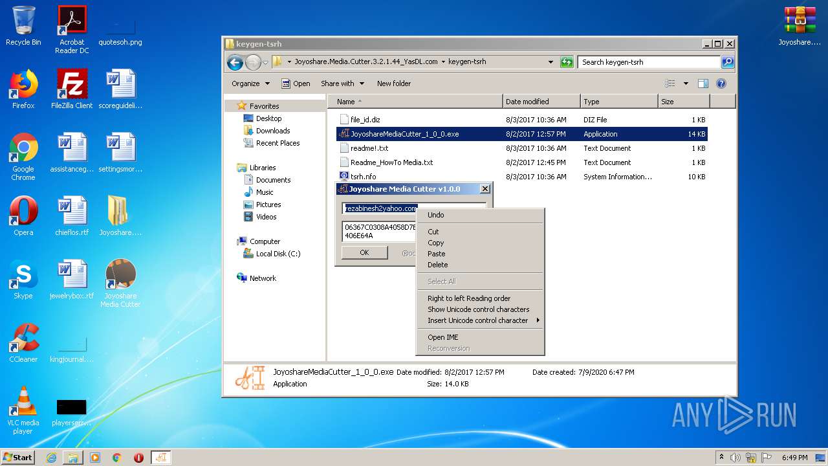The image size is (828, 466).
Task: Select Show Unicode control characters
Action: [x=479, y=309]
